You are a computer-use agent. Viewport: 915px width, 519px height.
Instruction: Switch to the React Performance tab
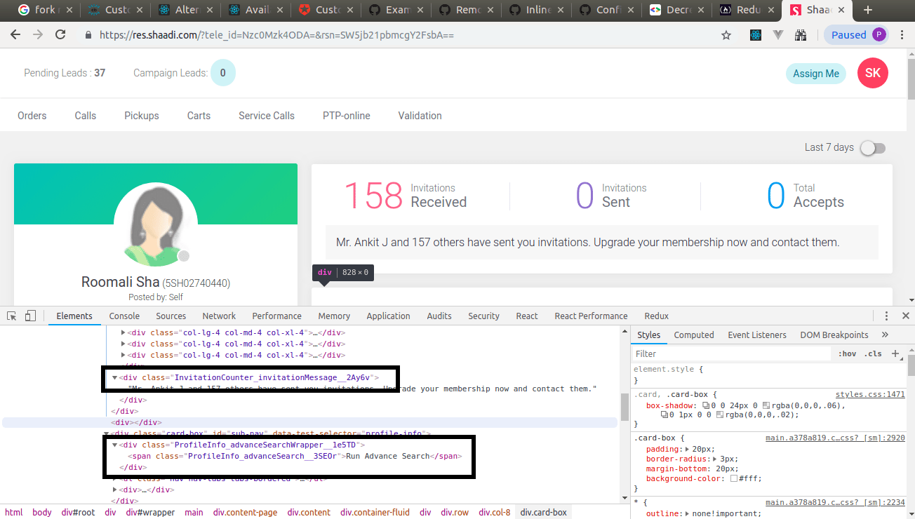[591, 316]
